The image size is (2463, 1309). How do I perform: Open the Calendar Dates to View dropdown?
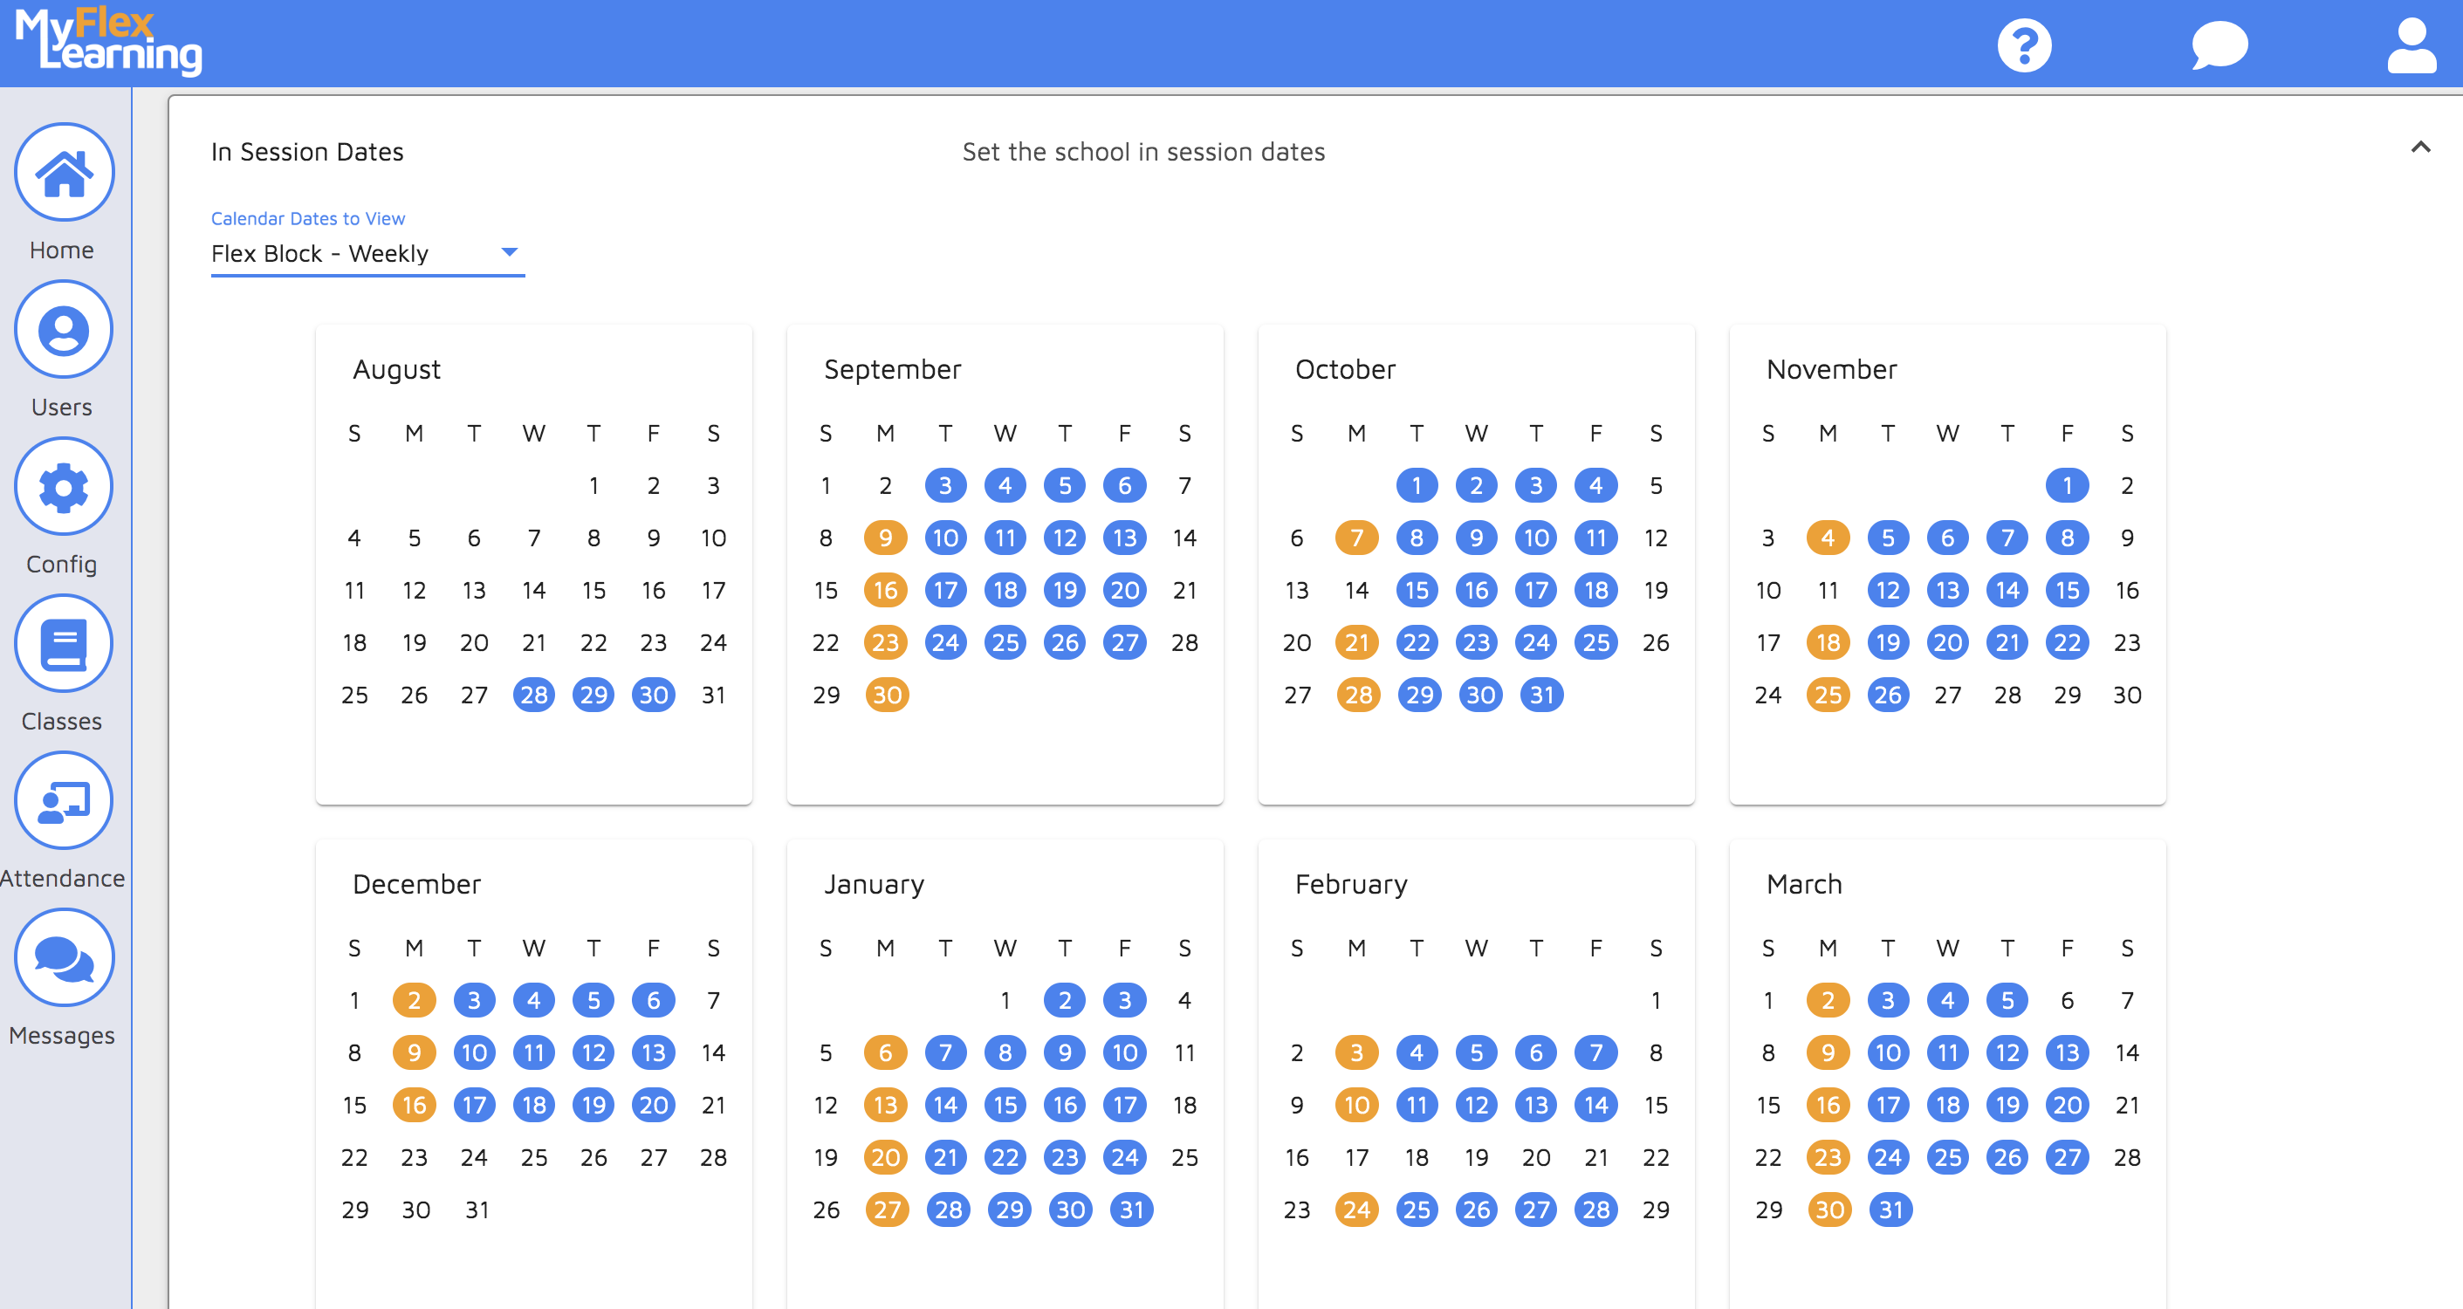(510, 252)
